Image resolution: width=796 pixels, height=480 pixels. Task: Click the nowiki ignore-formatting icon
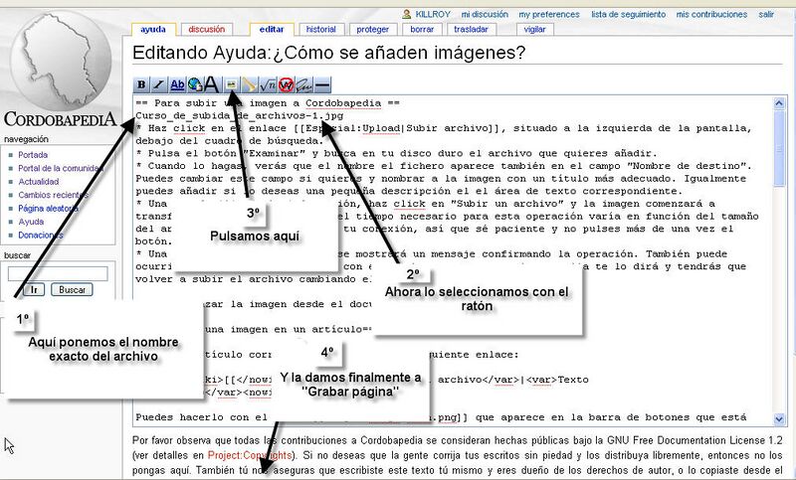click(x=286, y=84)
